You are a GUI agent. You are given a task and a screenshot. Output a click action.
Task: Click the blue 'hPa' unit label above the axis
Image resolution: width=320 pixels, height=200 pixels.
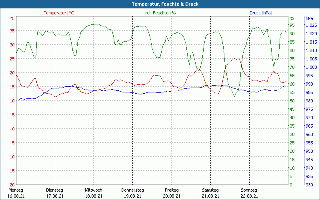(309, 18)
